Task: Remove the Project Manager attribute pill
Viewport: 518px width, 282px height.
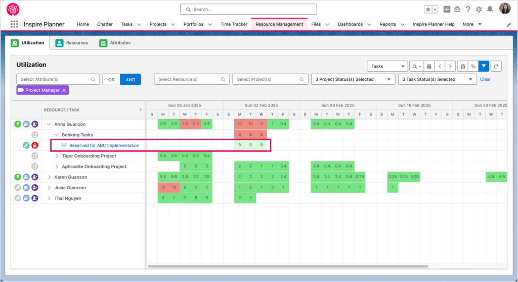Action: [x=64, y=90]
